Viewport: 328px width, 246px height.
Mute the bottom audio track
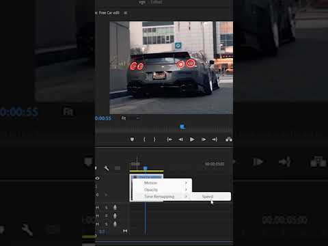coord(98,224)
